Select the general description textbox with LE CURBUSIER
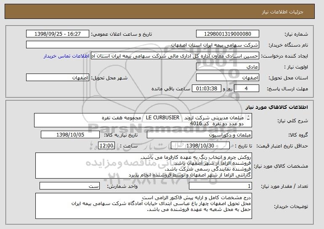The image size is (324, 229). pyautogui.click(x=143, y=120)
